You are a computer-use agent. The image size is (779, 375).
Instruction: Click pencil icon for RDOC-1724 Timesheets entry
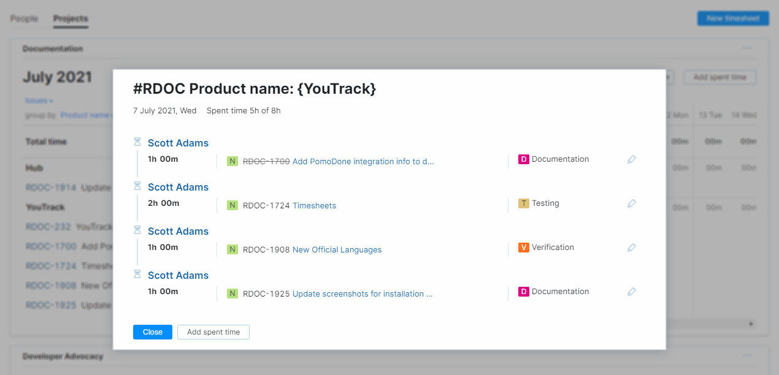[632, 203]
